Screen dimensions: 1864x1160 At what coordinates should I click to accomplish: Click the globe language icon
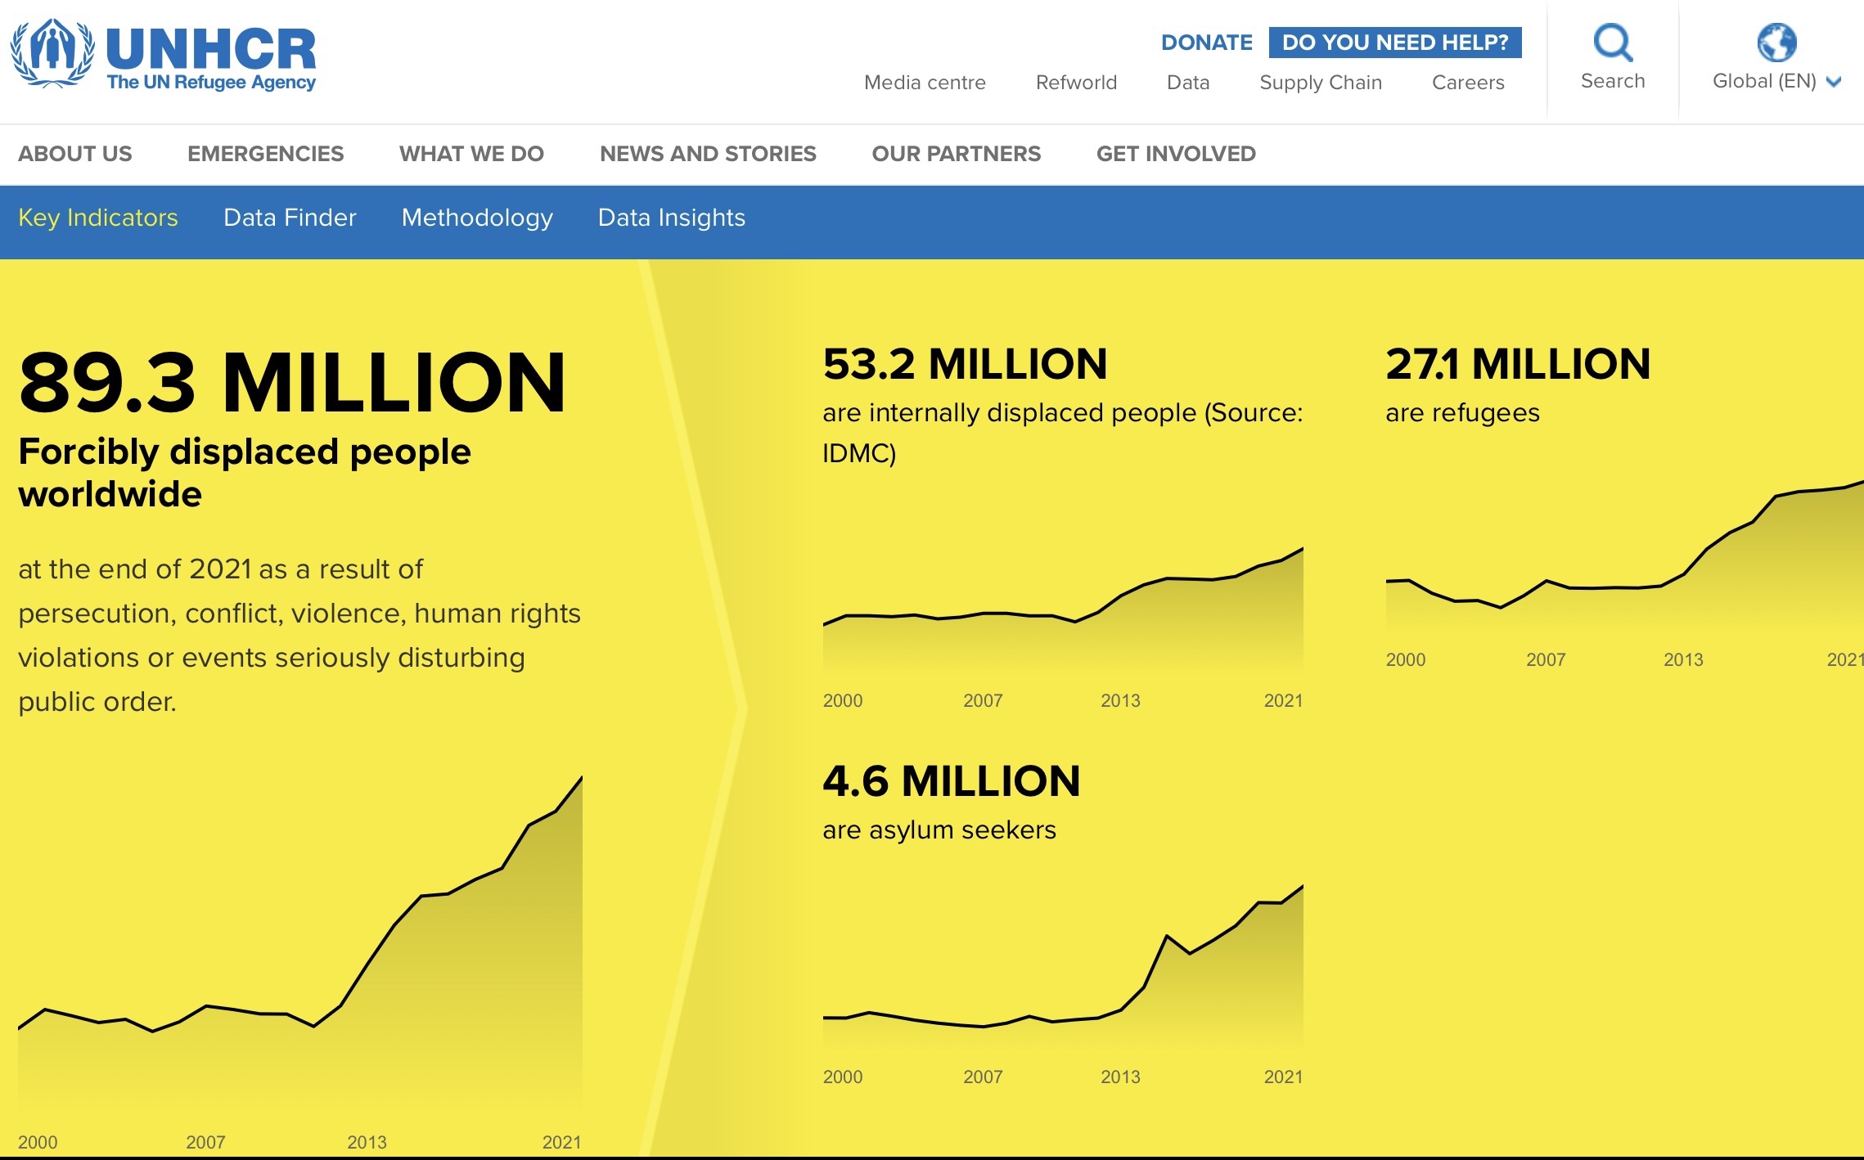[x=1776, y=43]
